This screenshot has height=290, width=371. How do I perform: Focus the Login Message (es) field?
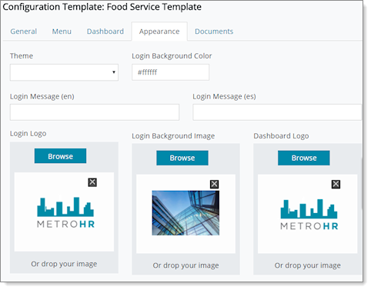click(x=277, y=112)
